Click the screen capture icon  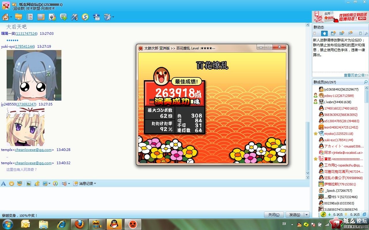45,183
